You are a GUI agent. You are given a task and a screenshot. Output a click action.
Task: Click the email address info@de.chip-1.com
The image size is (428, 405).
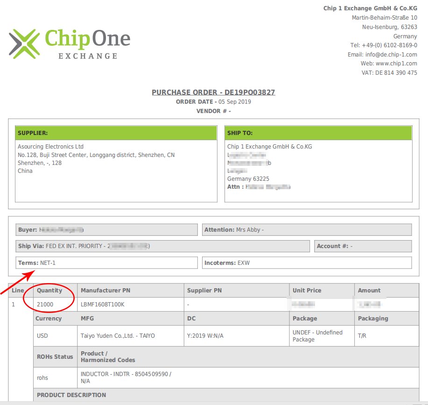click(391, 54)
